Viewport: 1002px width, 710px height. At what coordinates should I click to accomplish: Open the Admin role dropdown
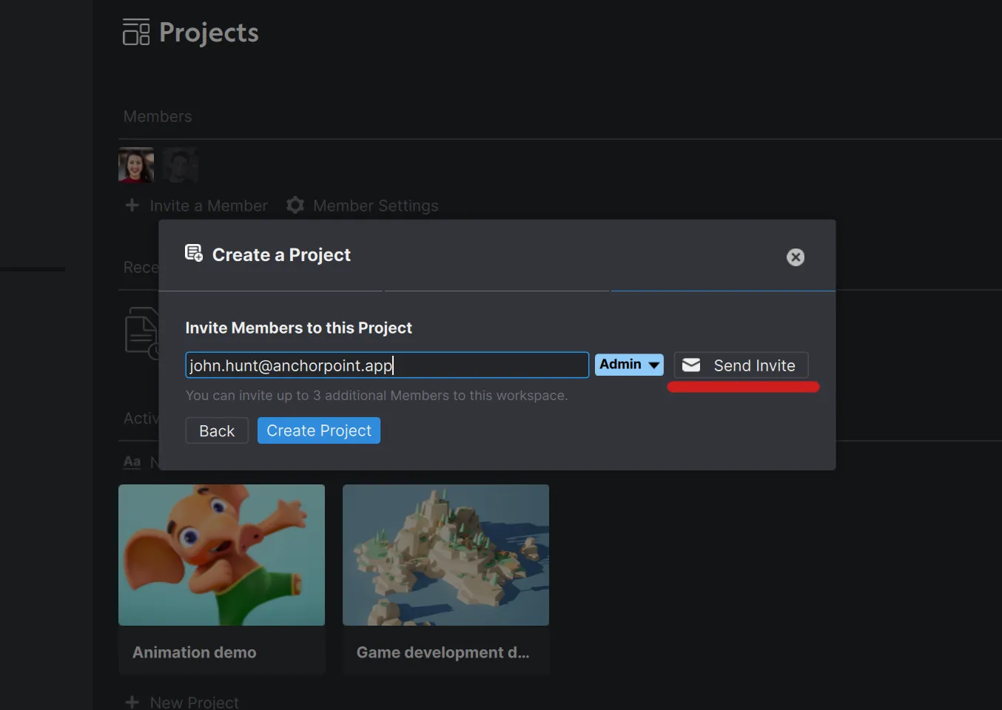pos(628,365)
